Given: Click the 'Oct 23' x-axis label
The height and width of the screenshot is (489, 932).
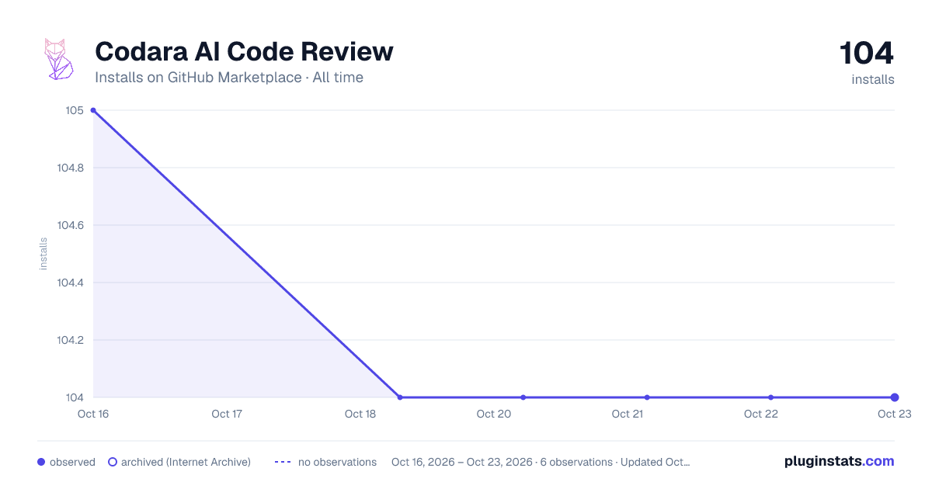Looking at the screenshot, I should click(x=894, y=414).
